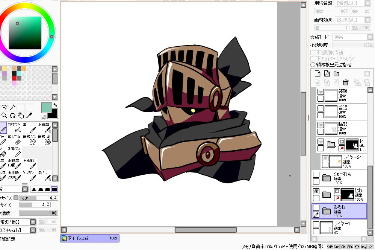Image resolution: width=375 pixels, height=250 pixels.
Task: Create a new normal layer
Action: 318,73
